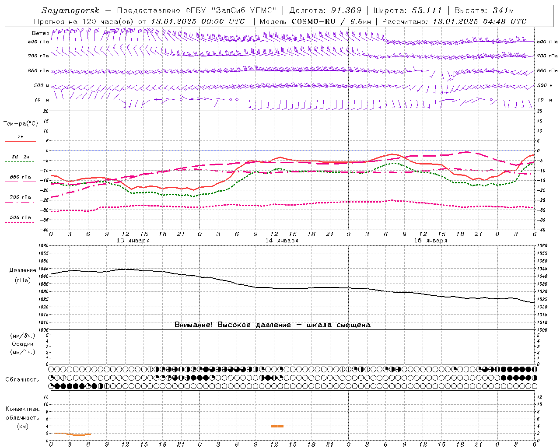
Task: Click the 'Конвективн.' convective cloud label
Action: 23,409
